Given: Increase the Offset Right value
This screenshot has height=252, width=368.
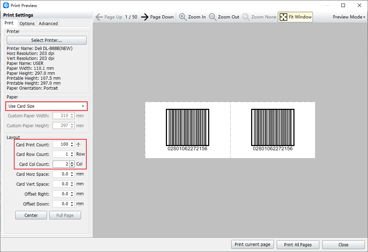Looking at the screenshot, I should point(72,192).
